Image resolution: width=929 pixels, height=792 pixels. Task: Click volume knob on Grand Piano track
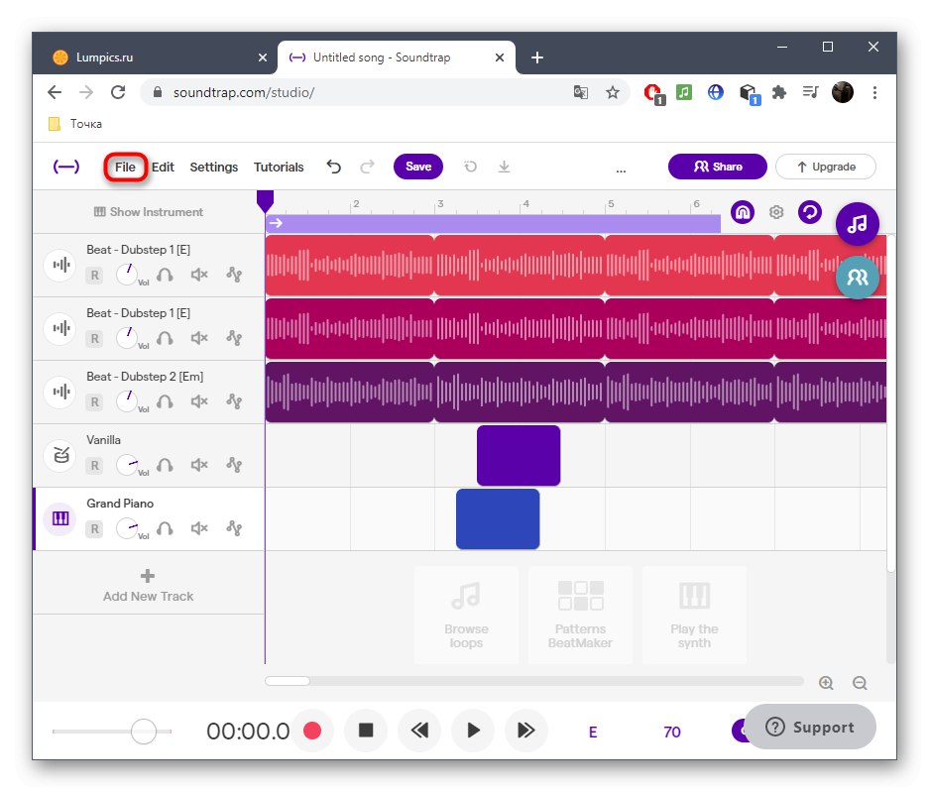click(127, 528)
